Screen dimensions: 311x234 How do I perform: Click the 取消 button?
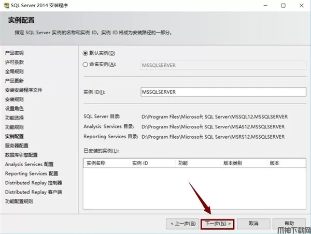(253, 224)
